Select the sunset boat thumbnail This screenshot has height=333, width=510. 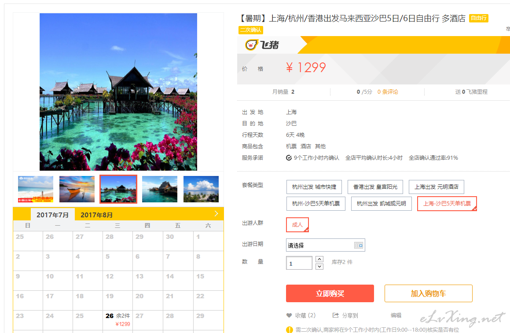click(77, 189)
